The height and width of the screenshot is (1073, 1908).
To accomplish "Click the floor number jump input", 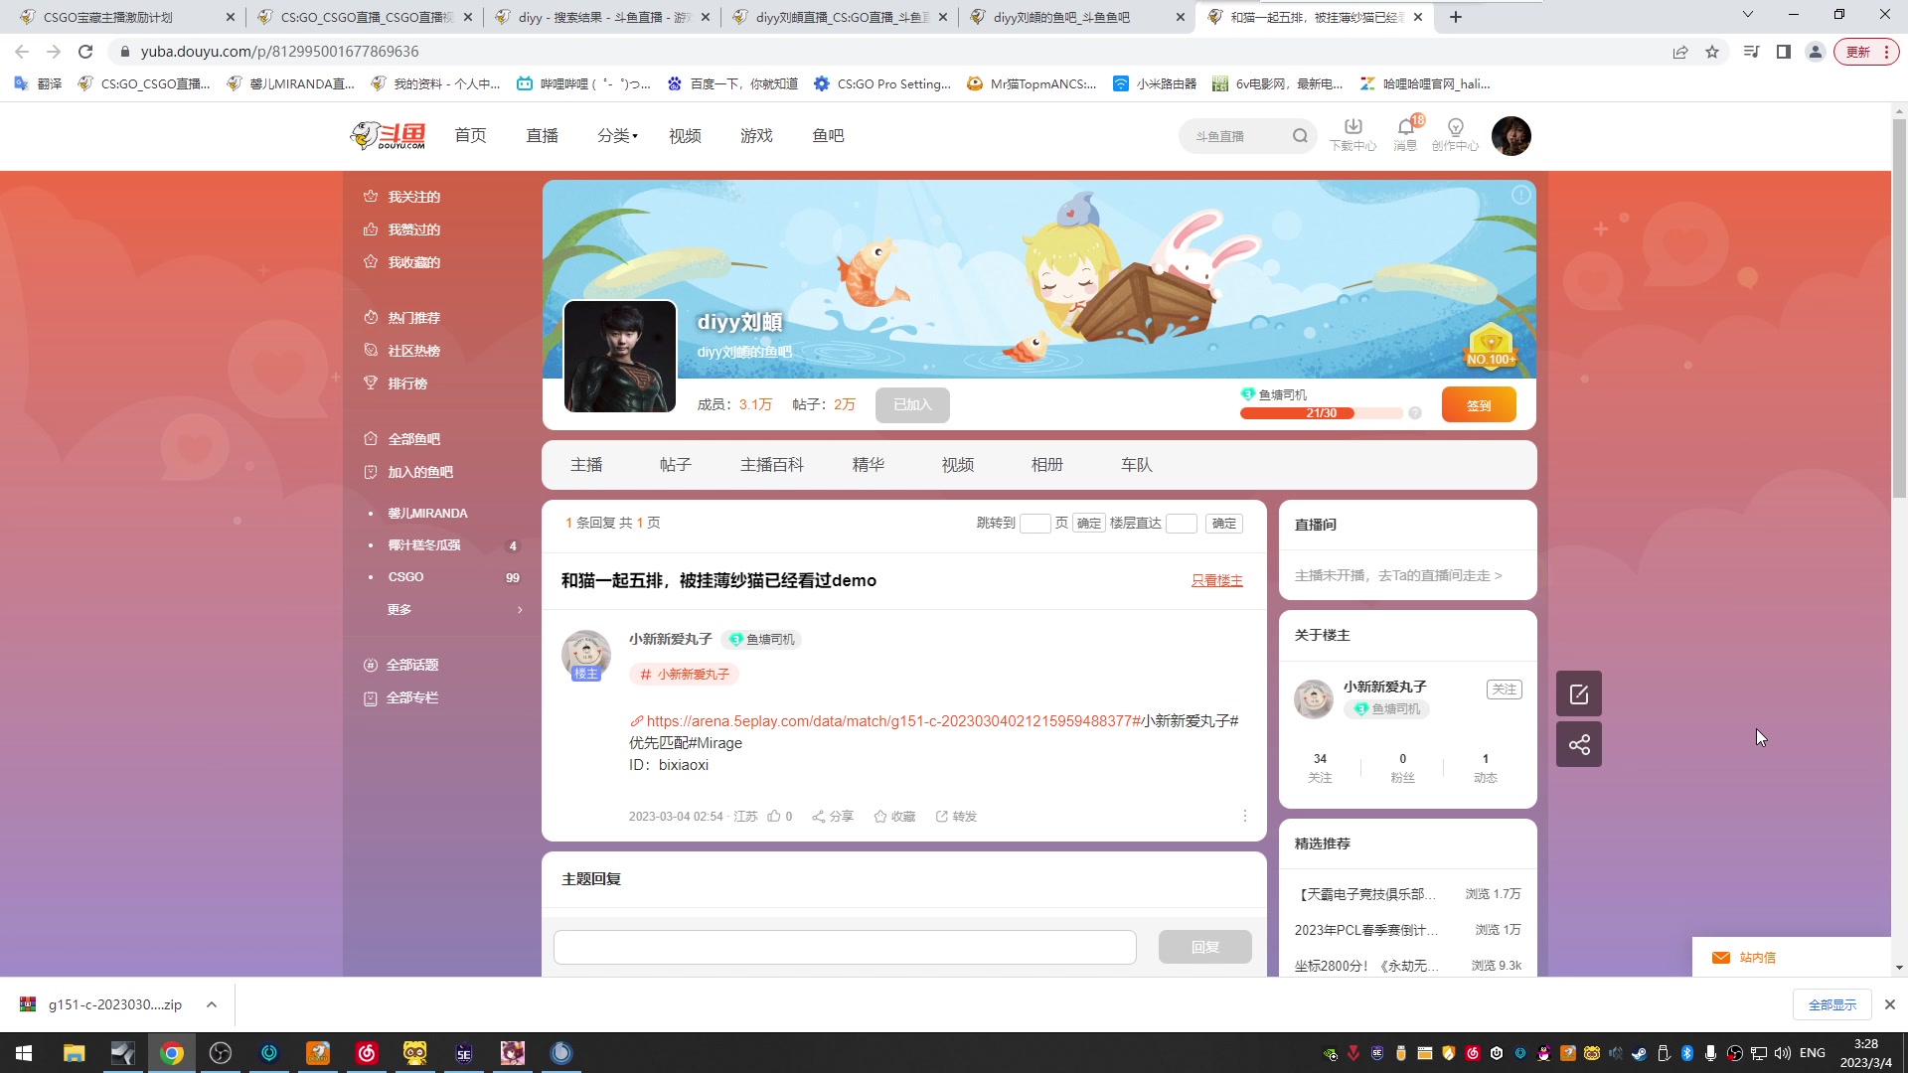I will 1181,524.
